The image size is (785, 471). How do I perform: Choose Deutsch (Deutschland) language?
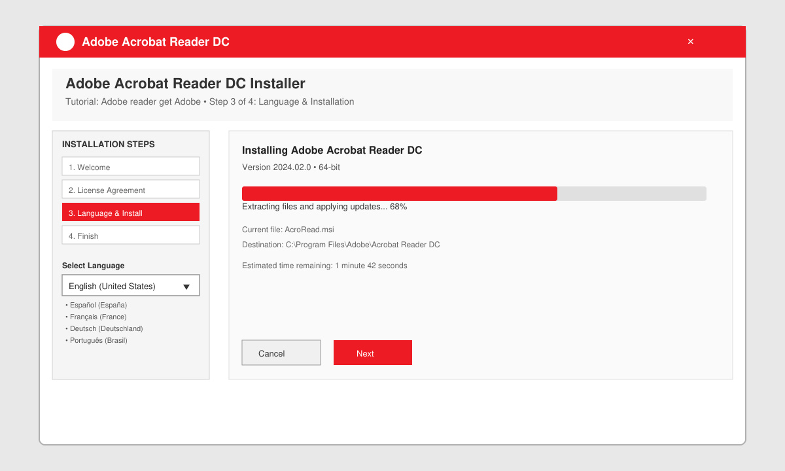104,328
